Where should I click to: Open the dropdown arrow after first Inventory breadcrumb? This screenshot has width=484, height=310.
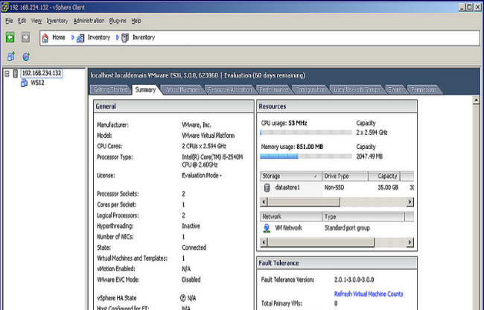click(x=118, y=37)
